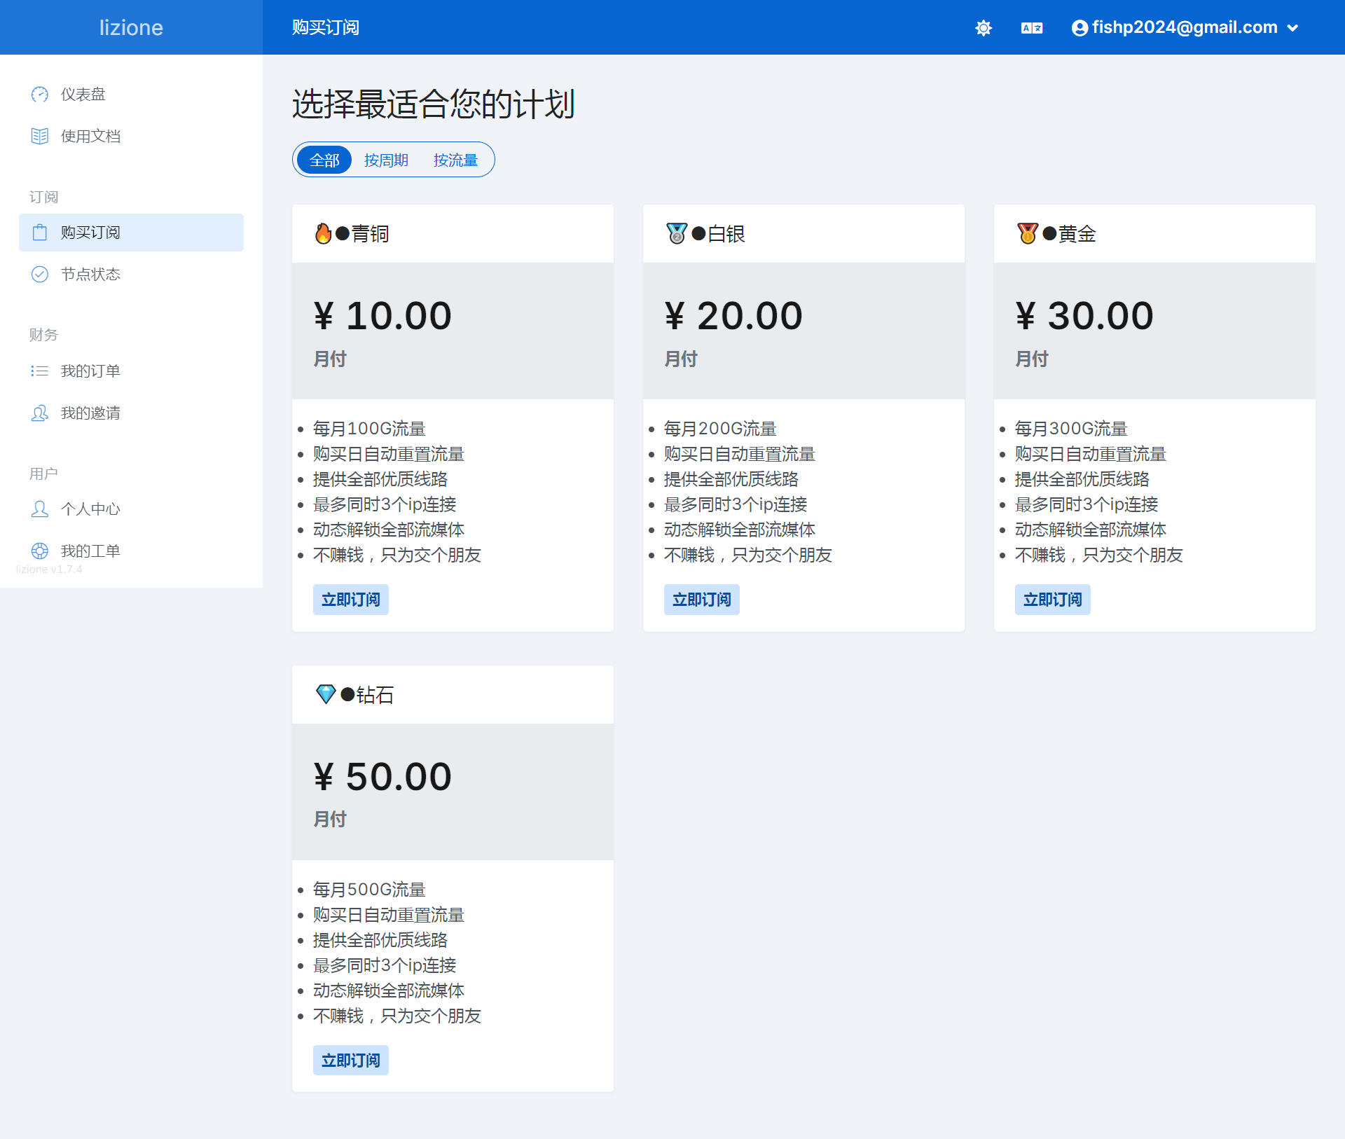Click the lizione logo title
1345x1139 pixels.
pos(131,27)
